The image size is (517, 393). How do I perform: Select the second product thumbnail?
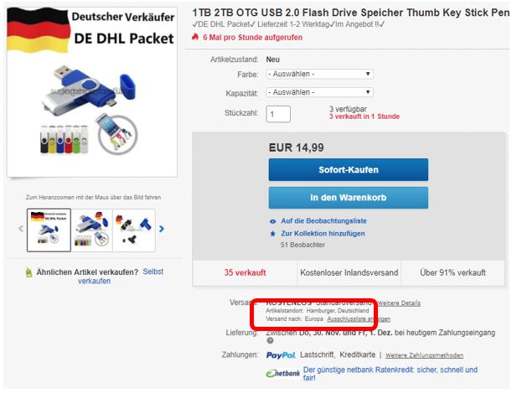(x=92, y=230)
